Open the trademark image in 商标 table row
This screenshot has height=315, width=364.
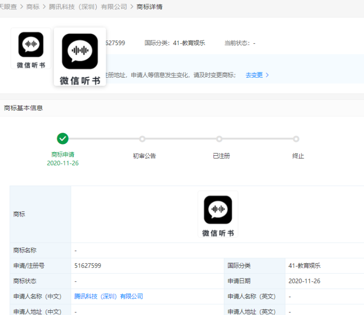click(x=218, y=214)
